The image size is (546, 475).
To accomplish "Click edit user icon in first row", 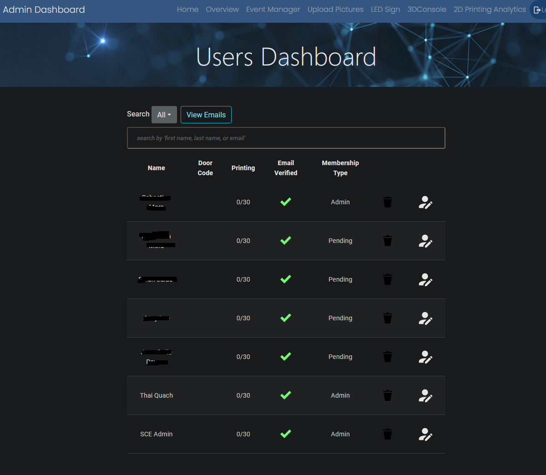I will 425,202.
